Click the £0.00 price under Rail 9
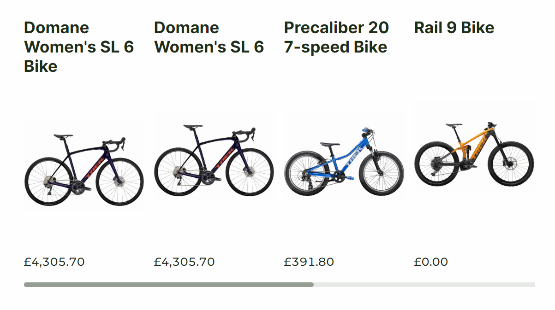Screen dimensions: 555x310 (x=431, y=262)
